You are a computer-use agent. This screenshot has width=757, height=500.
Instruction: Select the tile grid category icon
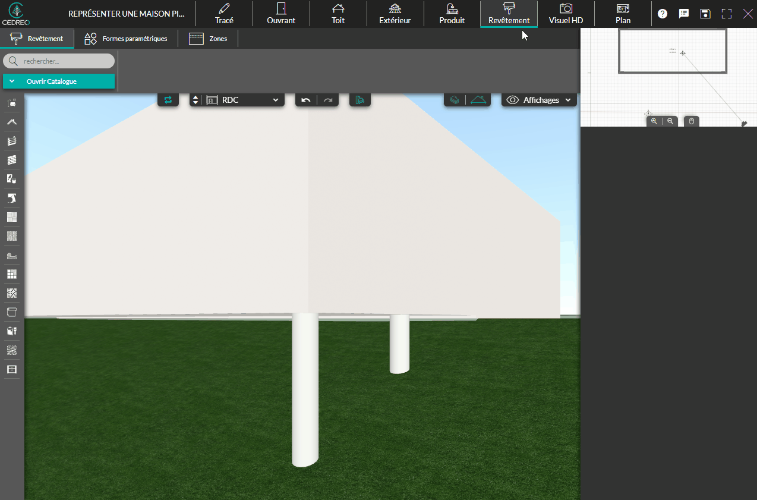(x=12, y=274)
